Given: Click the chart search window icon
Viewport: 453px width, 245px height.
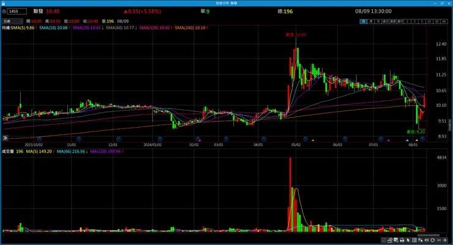Looking at the screenshot, I should tap(396, 240).
